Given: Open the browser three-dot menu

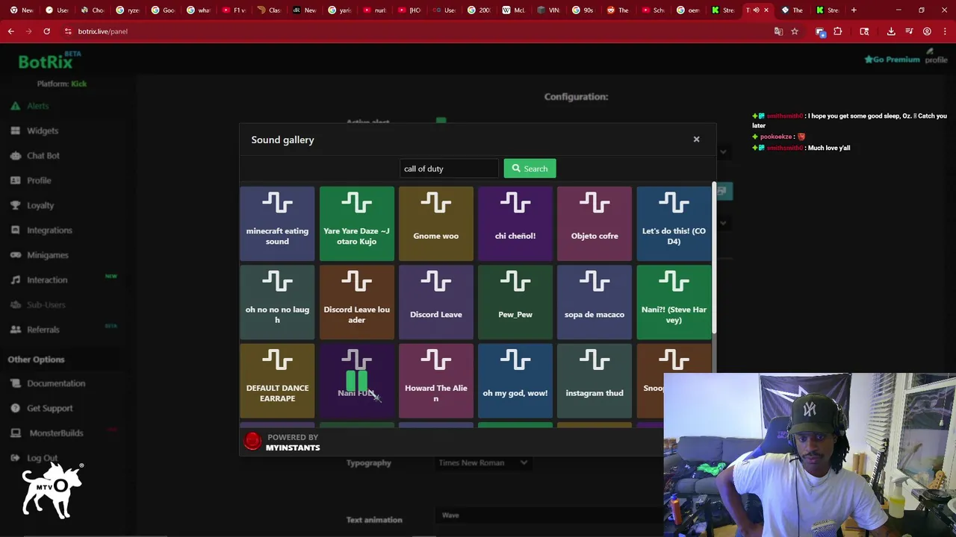Looking at the screenshot, I should tap(945, 31).
